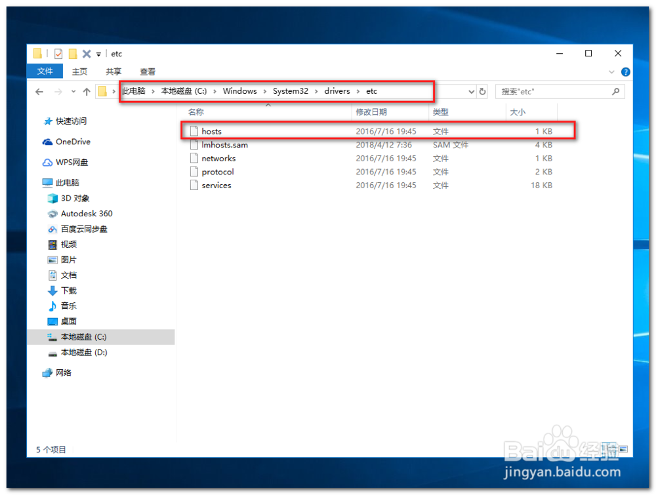Open recent locations dropdown arrow
The image size is (656, 495).
(73, 92)
